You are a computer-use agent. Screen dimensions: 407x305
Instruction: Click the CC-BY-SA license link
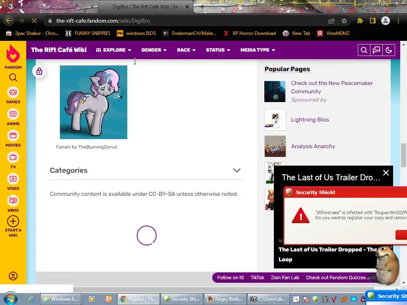162,194
